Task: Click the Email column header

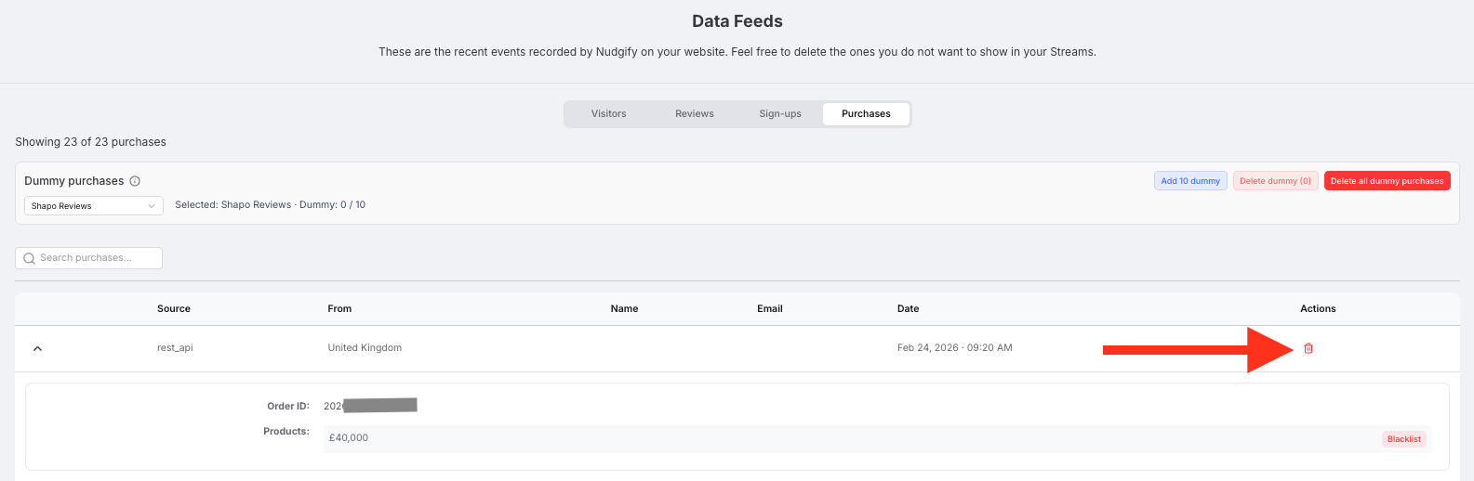Action: coord(769,308)
